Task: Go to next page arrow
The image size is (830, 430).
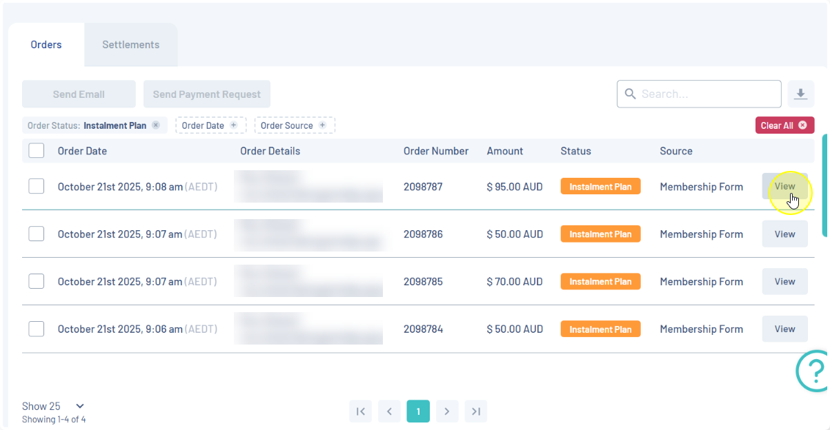Action: [447, 411]
